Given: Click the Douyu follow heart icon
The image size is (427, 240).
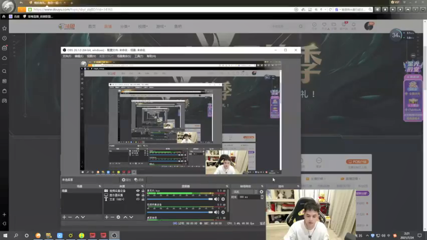Looking at the screenshot, I should coord(324,25).
